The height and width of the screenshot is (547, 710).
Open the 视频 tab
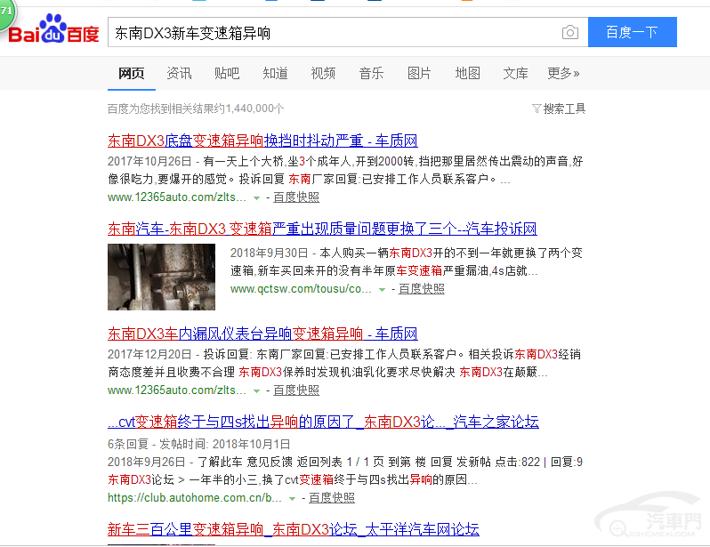[x=323, y=73]
